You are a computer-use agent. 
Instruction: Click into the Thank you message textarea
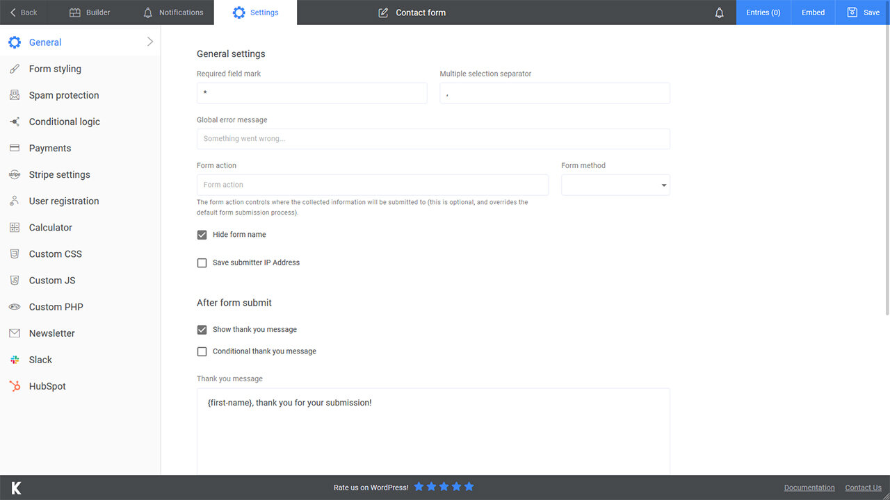click(x=433, y=431)
